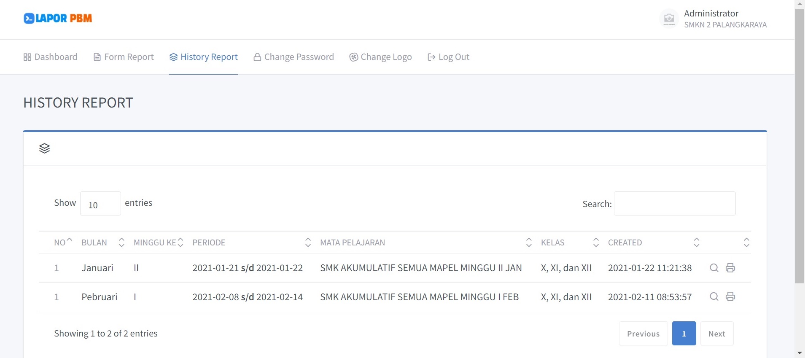
Task: Click the magnifier view icon for Januari row
Action: click(x=714, y=268)
